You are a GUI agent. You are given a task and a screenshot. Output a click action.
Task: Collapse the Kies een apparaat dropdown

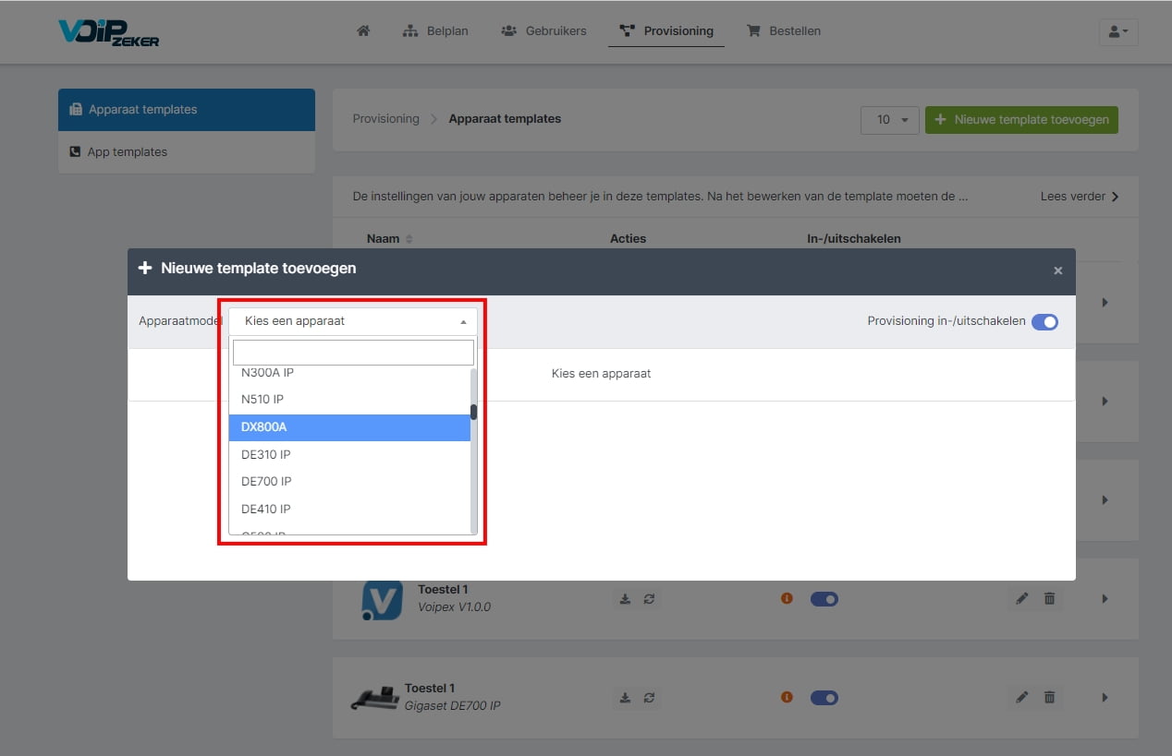click(352, 321)
